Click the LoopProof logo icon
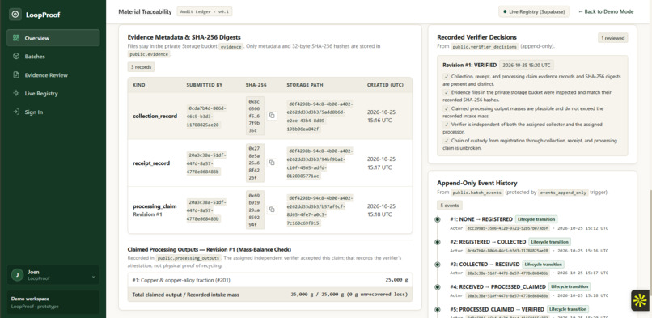 (x=15, y=14)
